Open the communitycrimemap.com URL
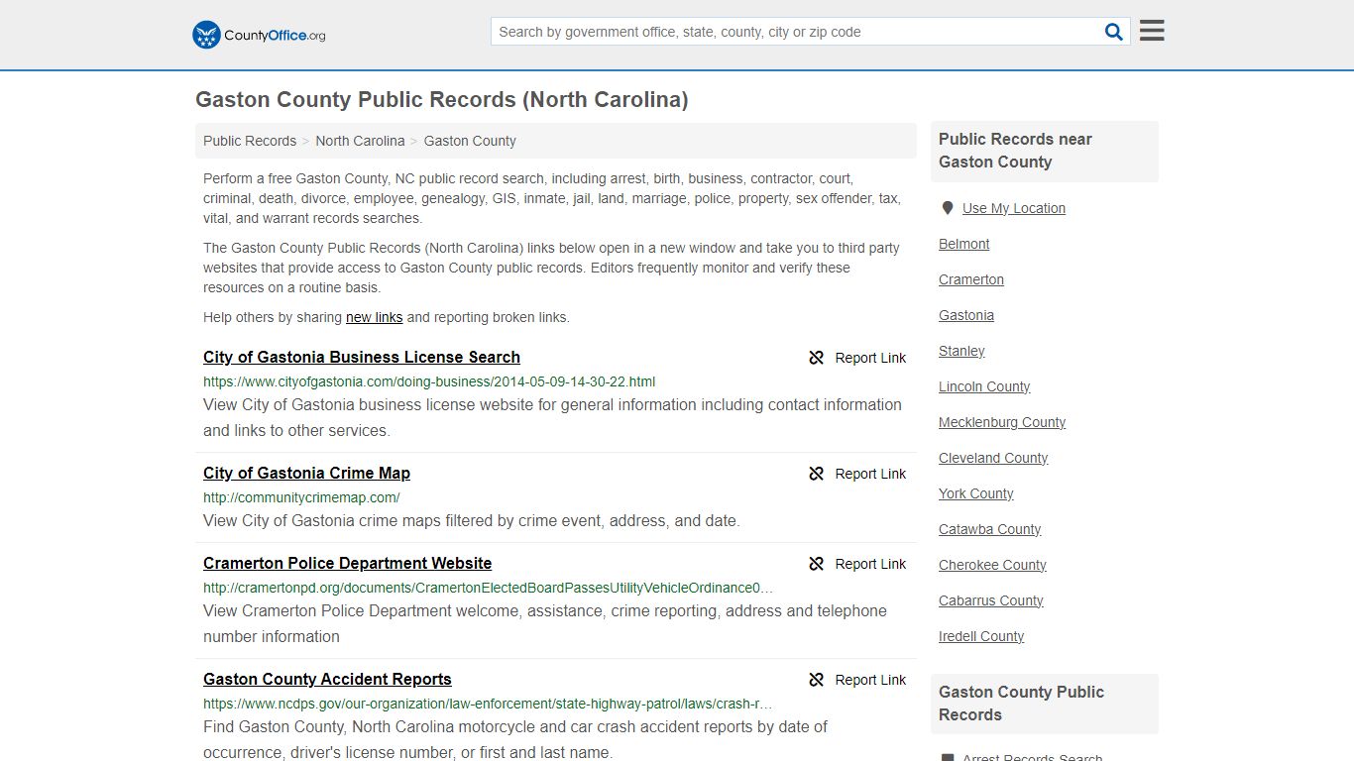 [301, 497]
